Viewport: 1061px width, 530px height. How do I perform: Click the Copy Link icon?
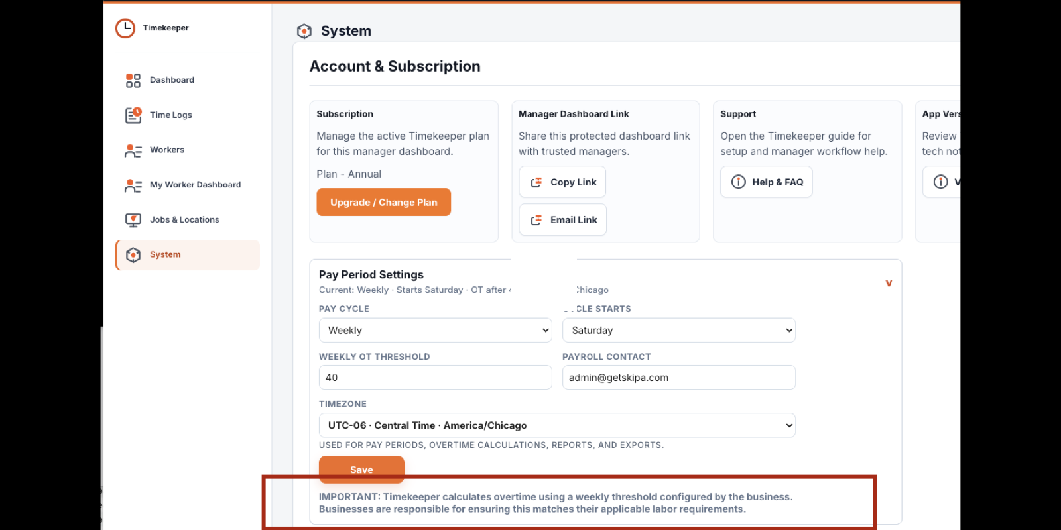click(536, 182)
